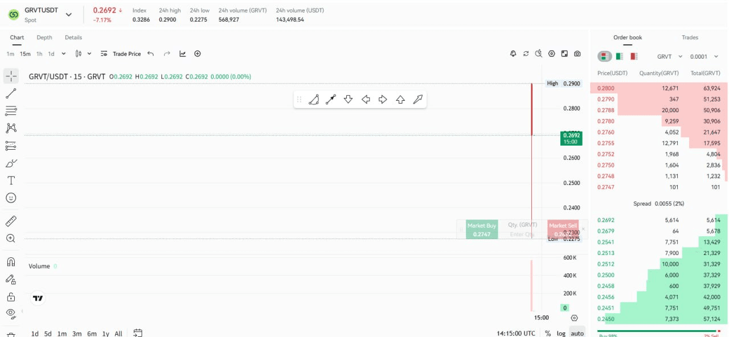Show only sell orders in order book

point(634,56)
